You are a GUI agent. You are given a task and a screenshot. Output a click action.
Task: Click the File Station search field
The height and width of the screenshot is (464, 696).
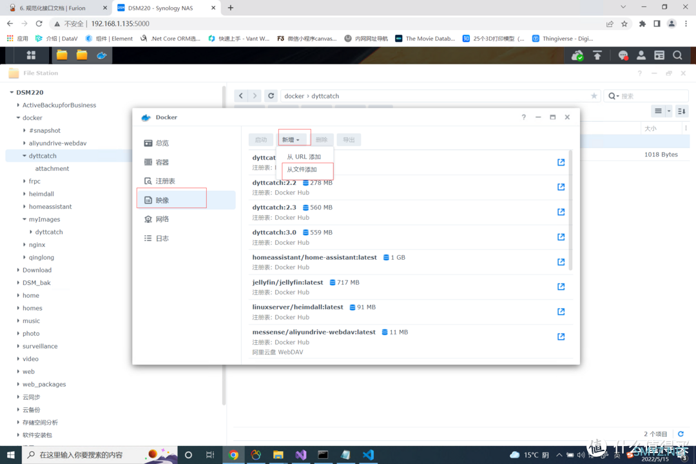(646, 96)
